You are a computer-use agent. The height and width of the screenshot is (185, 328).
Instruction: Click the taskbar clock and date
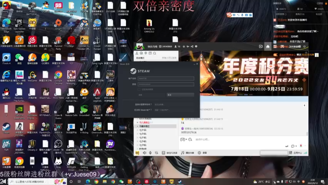pos(312,182)
